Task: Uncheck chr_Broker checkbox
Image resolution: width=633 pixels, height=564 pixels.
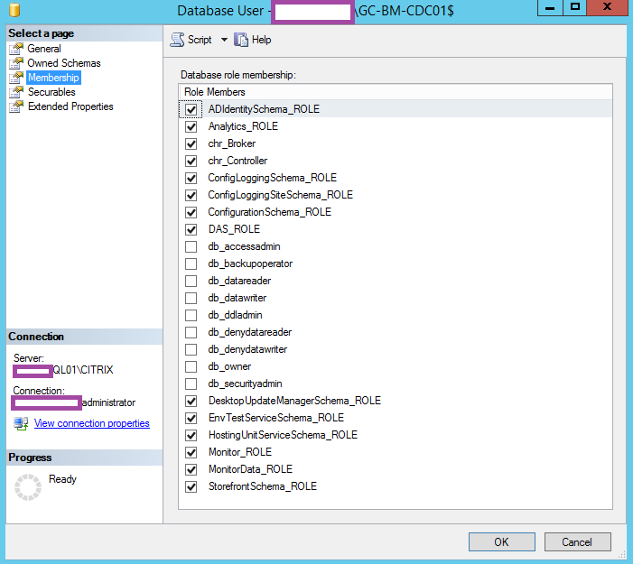Action: (191, 143)
